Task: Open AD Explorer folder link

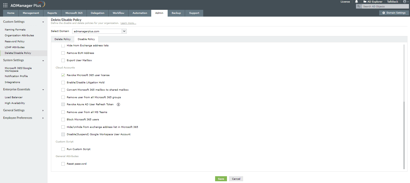Action: 373,2
